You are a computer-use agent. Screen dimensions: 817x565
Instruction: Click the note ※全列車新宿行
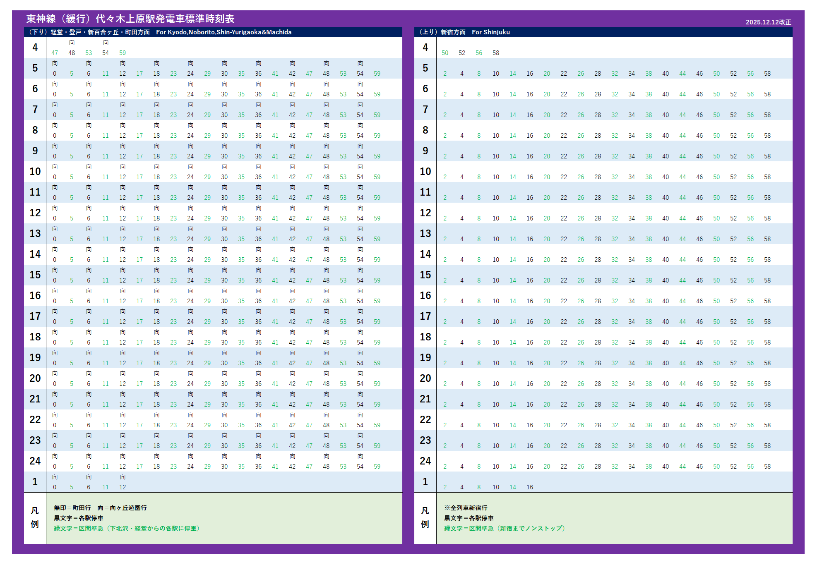point(466,508)
